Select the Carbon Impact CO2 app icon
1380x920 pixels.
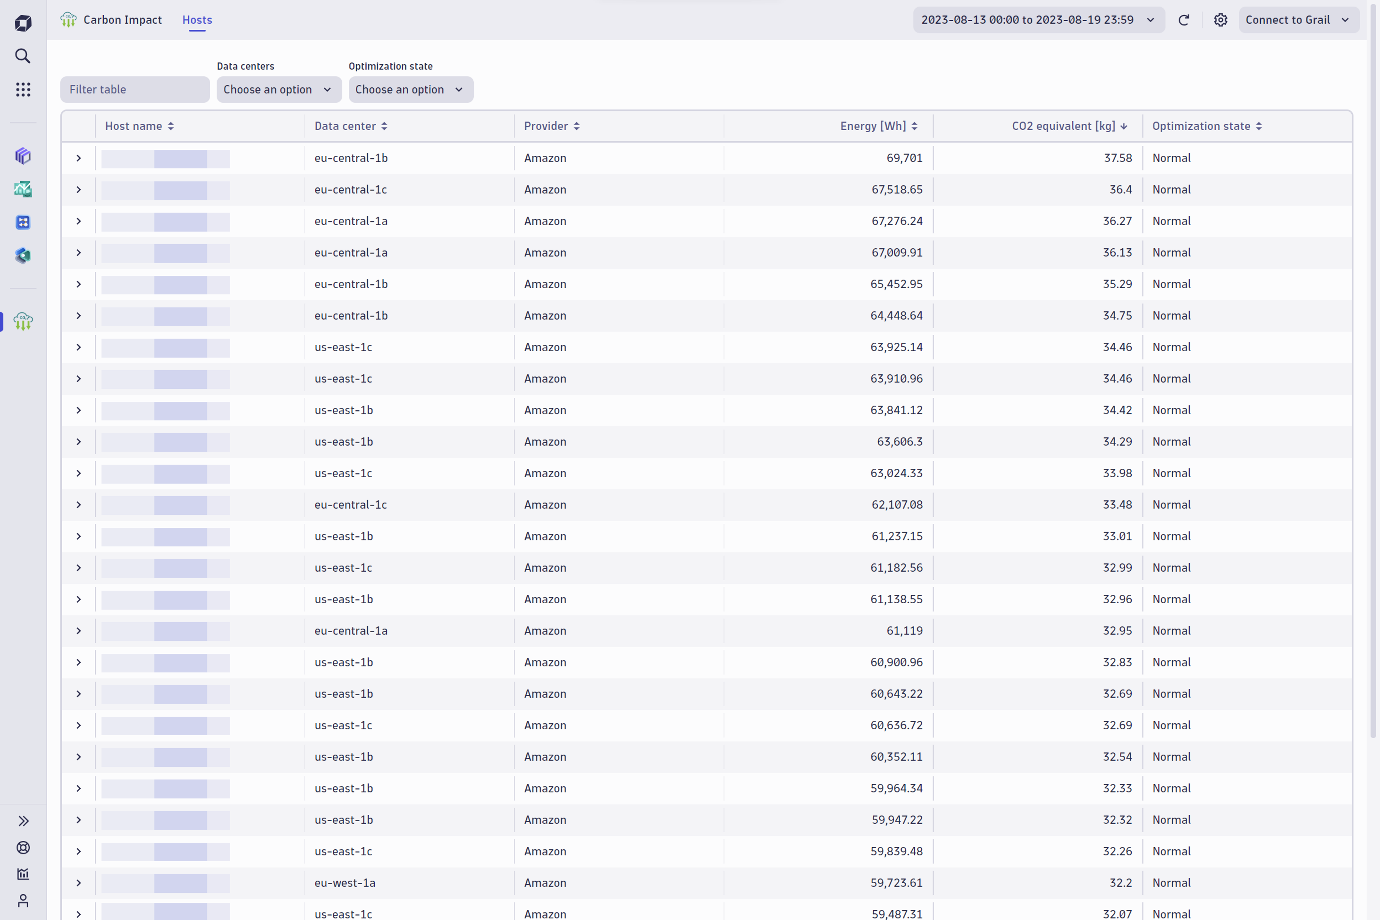click(22, 322)
